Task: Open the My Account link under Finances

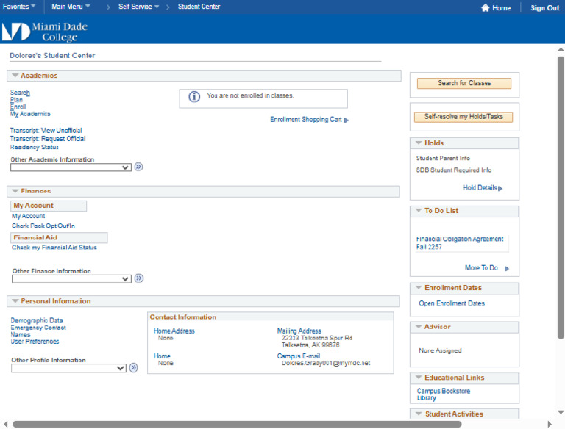Action: pos(29,216)
